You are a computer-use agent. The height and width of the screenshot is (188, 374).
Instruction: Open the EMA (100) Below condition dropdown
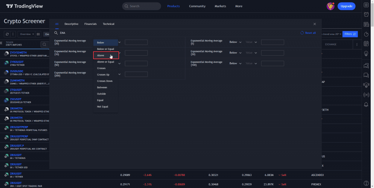(236, 63)
